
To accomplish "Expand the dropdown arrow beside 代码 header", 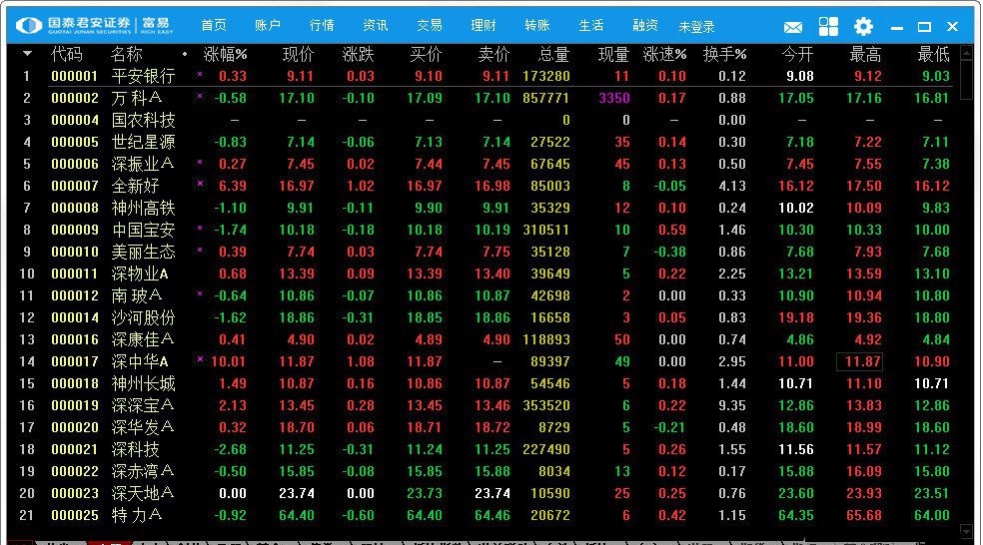I will [x=27, y=54].
